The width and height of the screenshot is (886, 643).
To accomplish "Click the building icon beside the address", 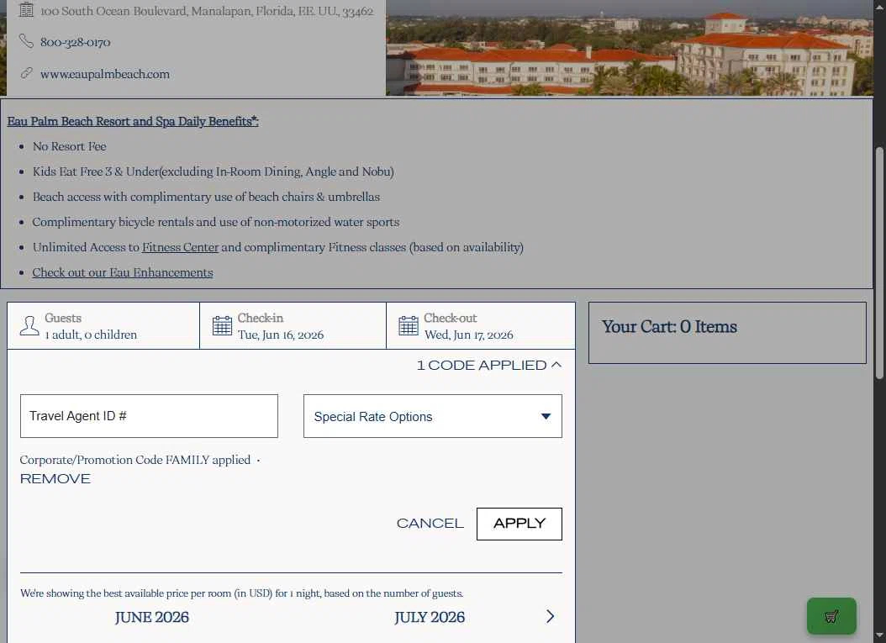I will (x=26, y=9).
